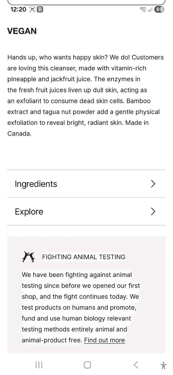The image size is (173, 375).
Task: Tap the fighting rabbits icon
Action: [x=28, y=257]
